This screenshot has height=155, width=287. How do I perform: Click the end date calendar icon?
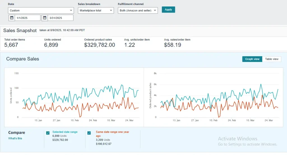45,18
